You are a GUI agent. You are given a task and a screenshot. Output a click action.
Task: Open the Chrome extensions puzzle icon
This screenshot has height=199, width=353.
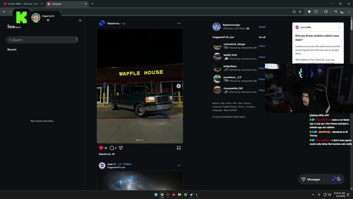pos(316,12)
